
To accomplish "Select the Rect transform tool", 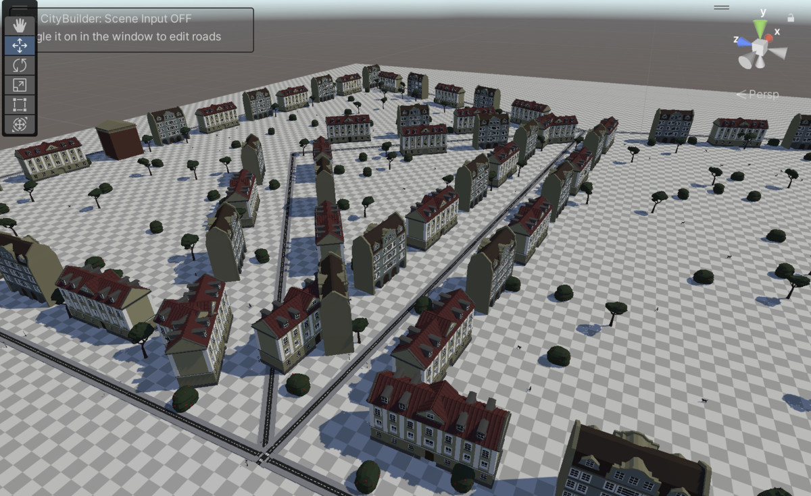I will pos(20,105).
